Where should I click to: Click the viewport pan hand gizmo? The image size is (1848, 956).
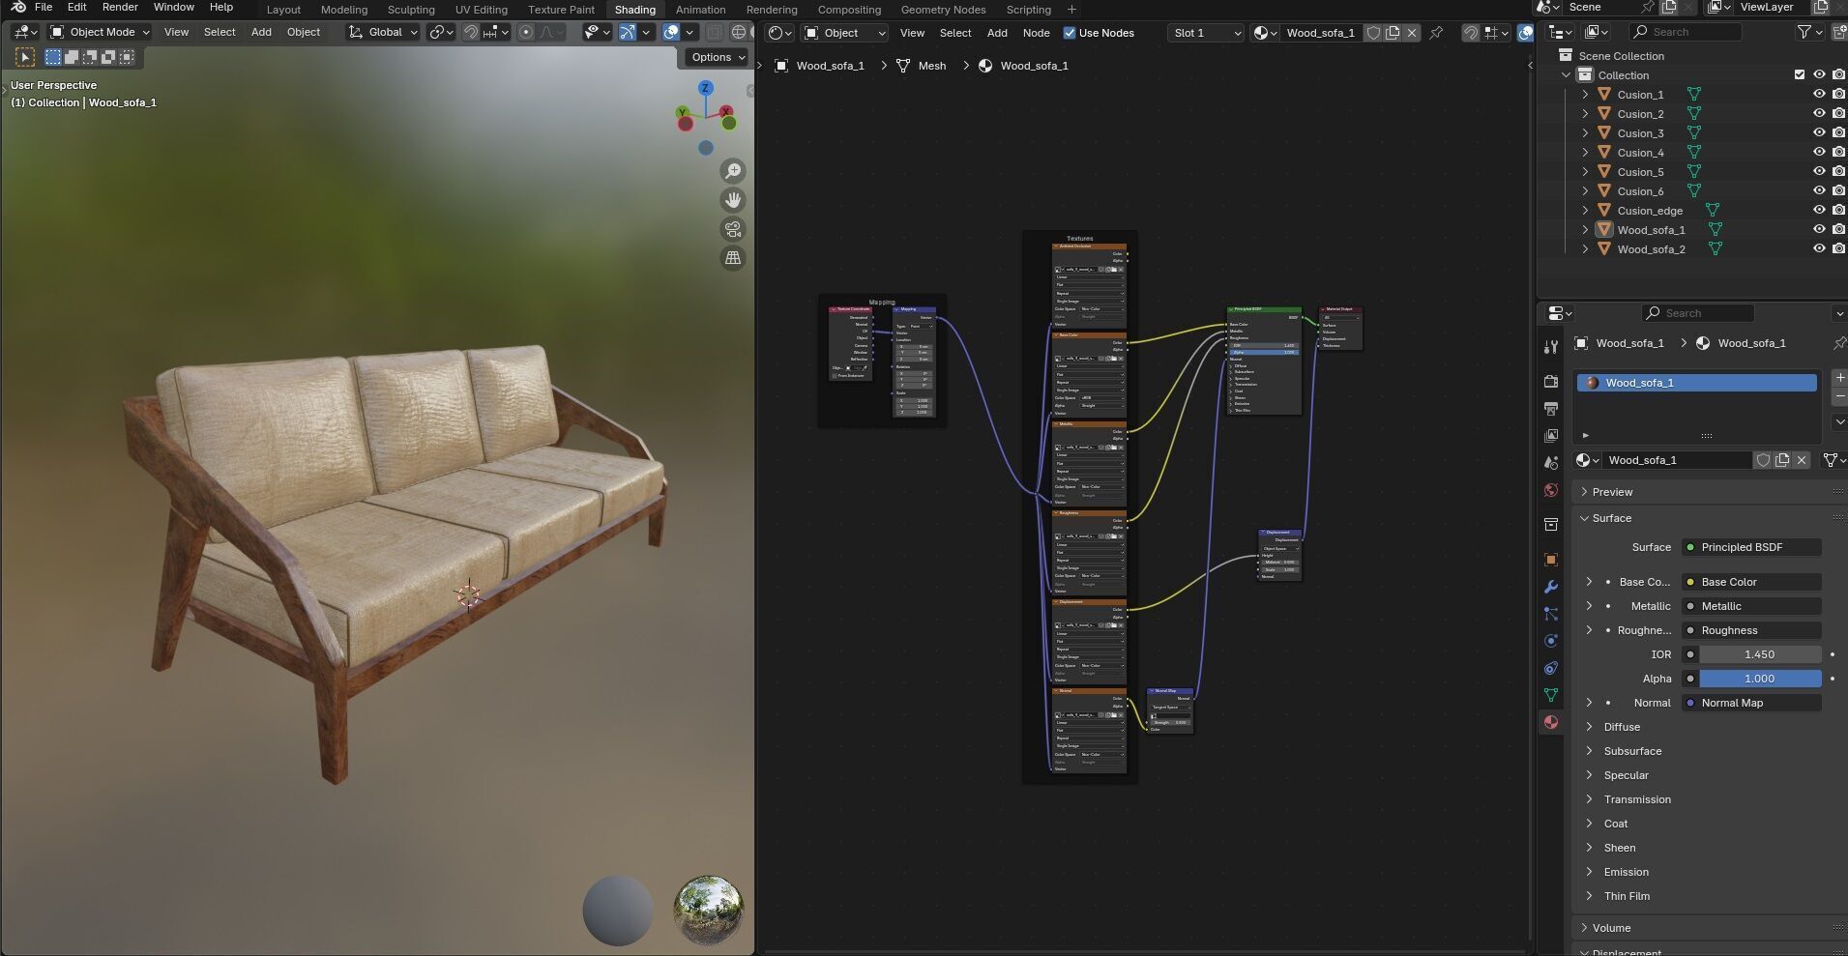point(733,200)
